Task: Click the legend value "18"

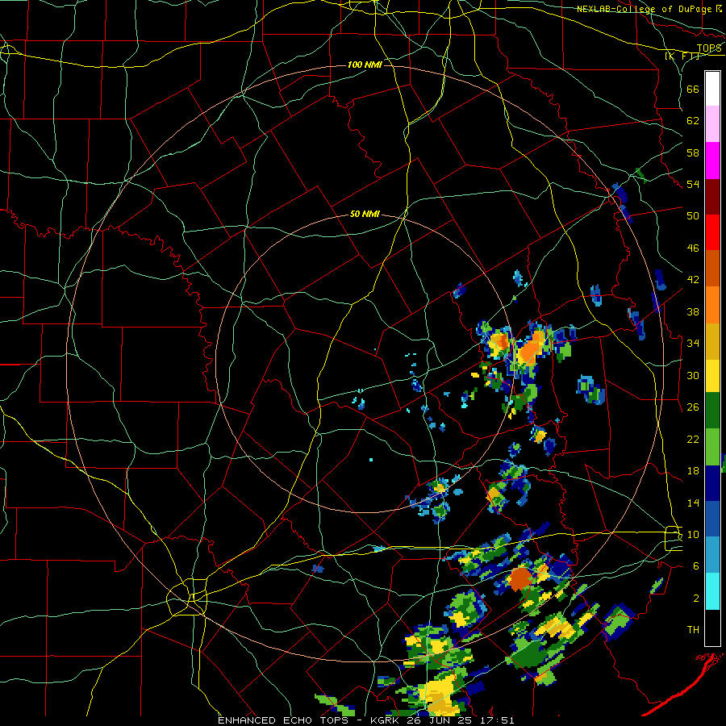Action: tap(693, 471)
